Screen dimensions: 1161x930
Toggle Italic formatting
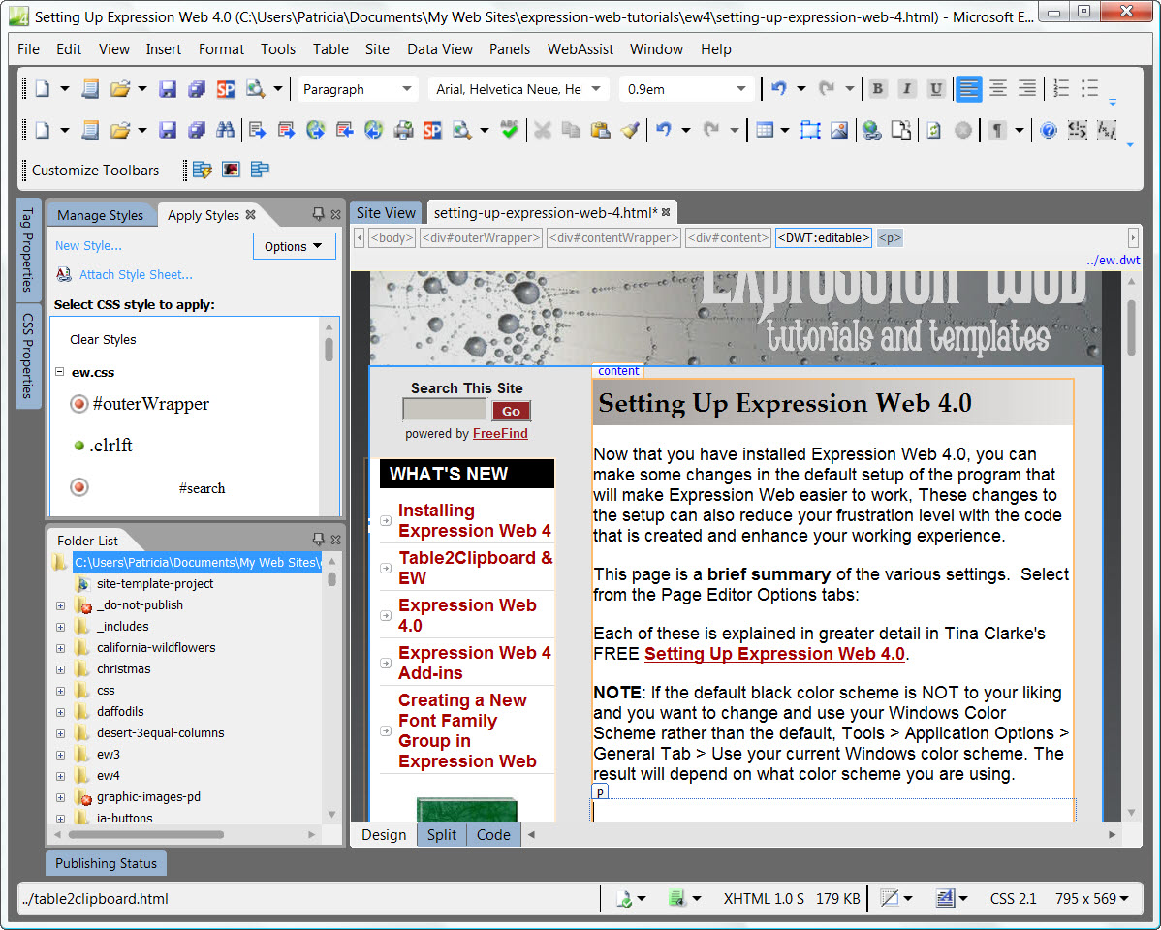click(906, 89)
